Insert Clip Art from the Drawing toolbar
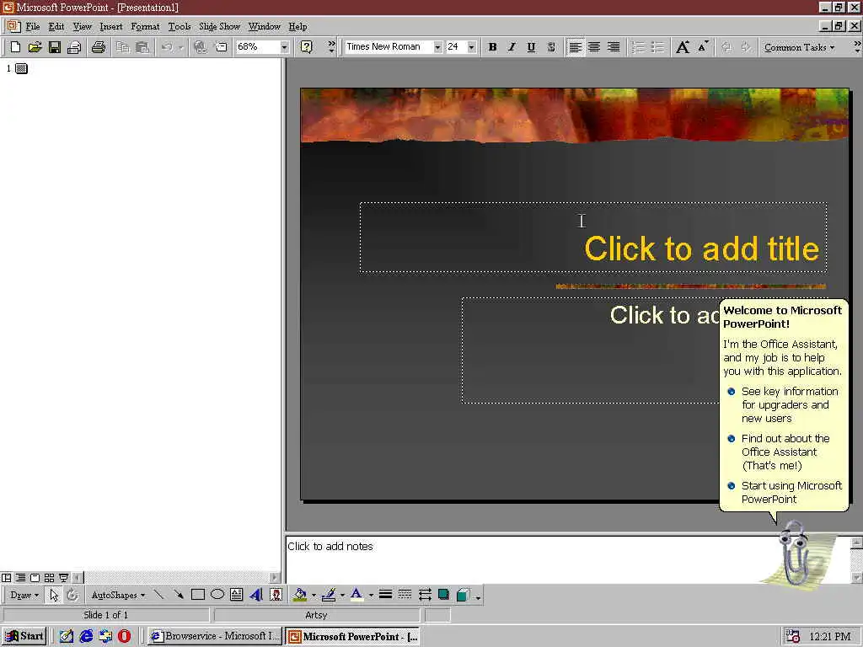The image size is (863, 647). [276, 595]
